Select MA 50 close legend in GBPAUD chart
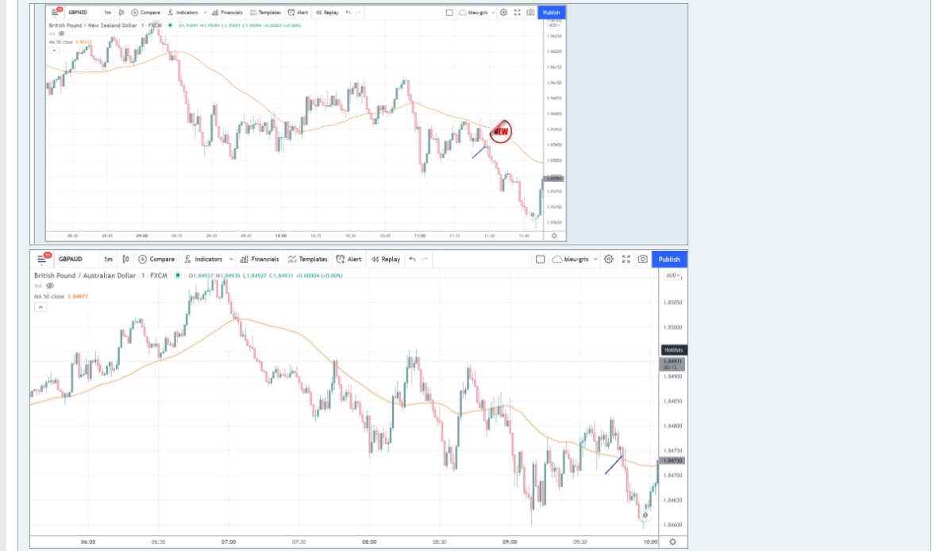Viewport: 936px width, 551px height. [61, 297]
